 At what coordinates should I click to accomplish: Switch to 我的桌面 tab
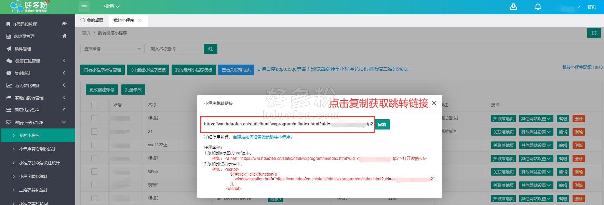92,20
